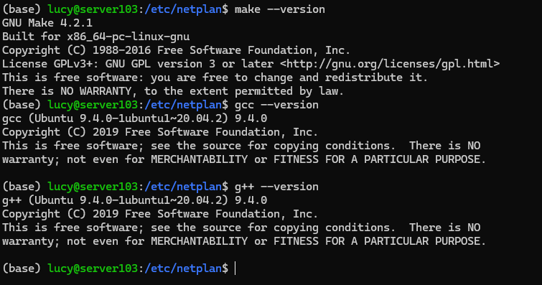Click 'lucy@server103' in the gcc command prompt
Screen dimensions: 542x285
[x=93, y=105]
